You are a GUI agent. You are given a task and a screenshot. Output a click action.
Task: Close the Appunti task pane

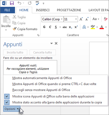[x=56, y=43]
